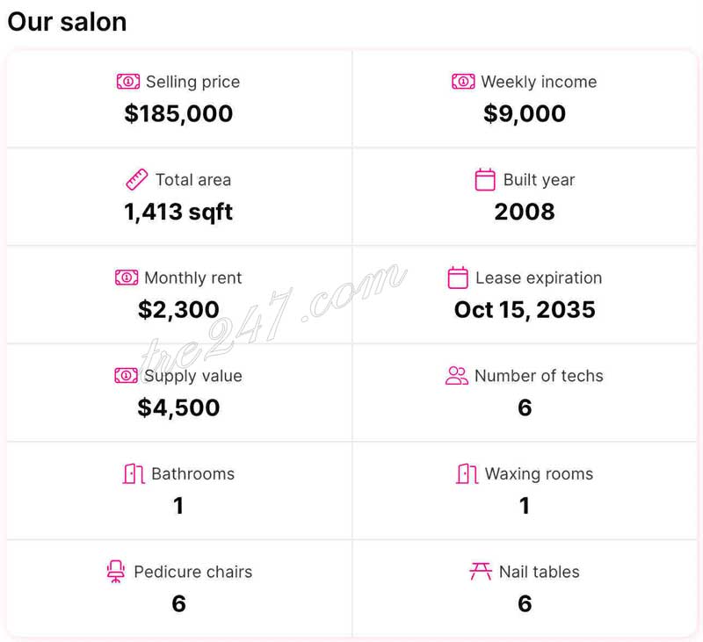Click the money icon beside Selling price
This screenshot has height=642, width=703.
(128, 82)
